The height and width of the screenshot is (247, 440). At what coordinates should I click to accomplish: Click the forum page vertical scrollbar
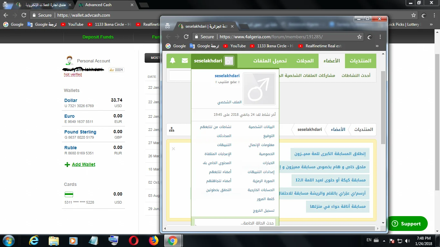[383, 106]
